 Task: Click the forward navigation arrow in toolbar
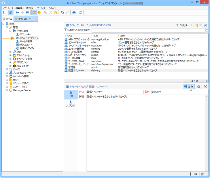click(x=22, y=13)
